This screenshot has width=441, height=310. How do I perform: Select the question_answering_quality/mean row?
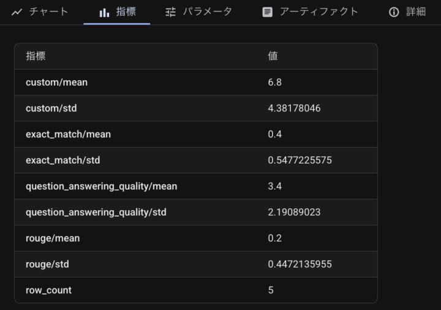pyautogui.click(x=196, y=186)
